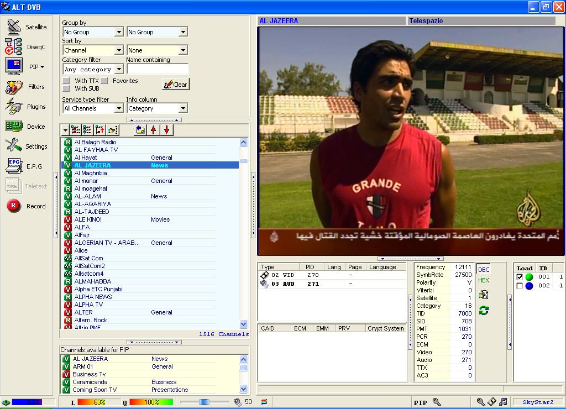
Task: Start recording with the red Record icon
Action: 14,206
